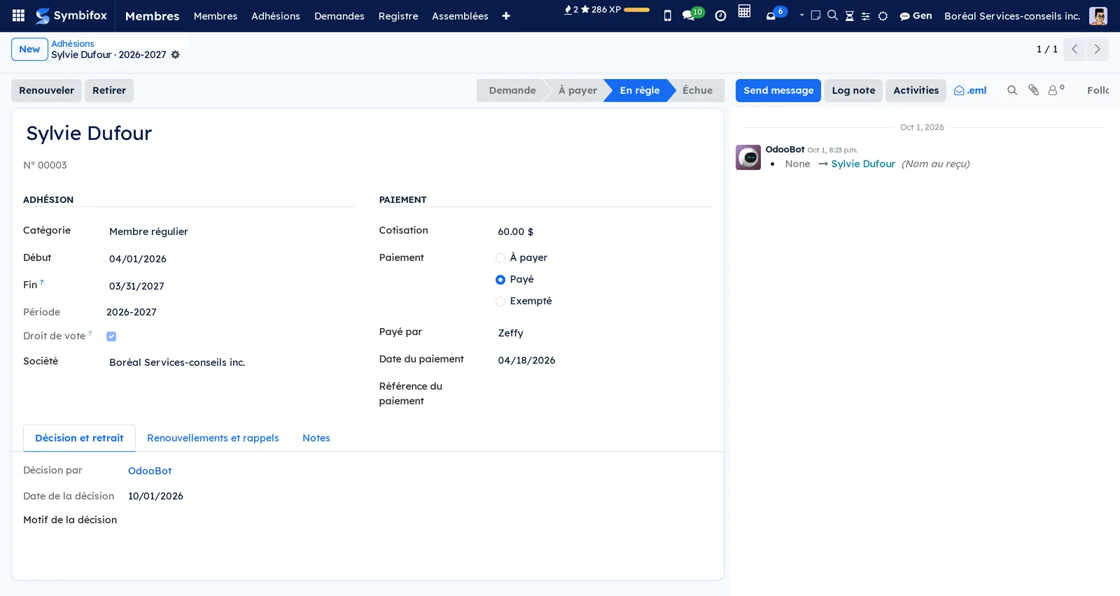Expand the dropdown caret in top bar
Viewport: 1120px width, 596px height.
[x=801, y=15]
